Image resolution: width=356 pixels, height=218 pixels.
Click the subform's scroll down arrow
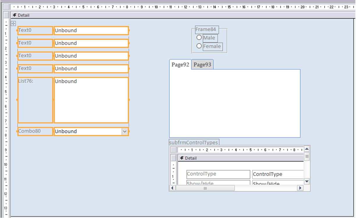click(x=307, y=181)
